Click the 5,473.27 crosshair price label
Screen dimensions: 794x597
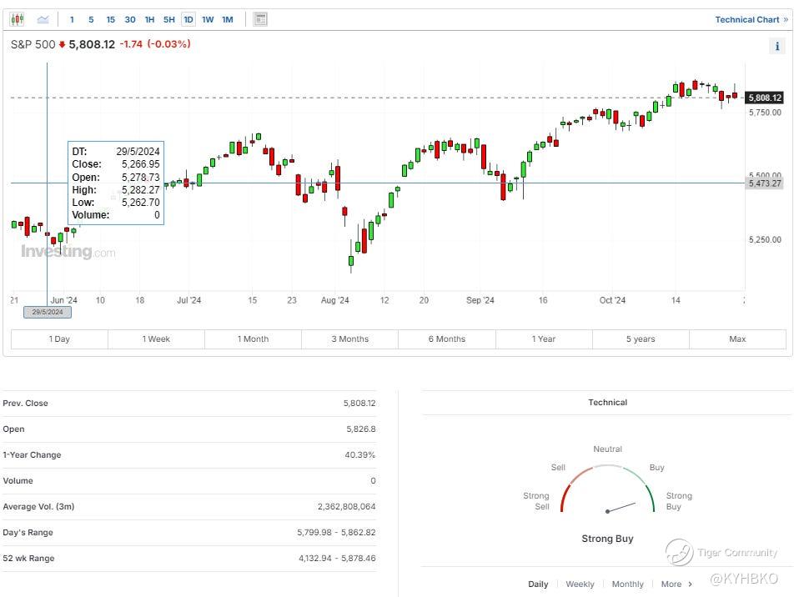click(x=765, y=183)
